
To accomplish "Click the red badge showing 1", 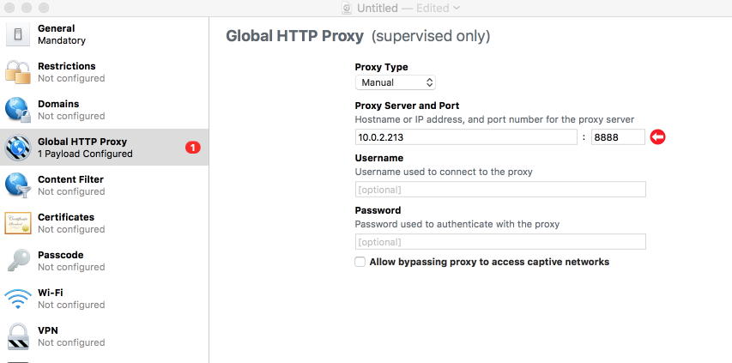I will (192, 148).
